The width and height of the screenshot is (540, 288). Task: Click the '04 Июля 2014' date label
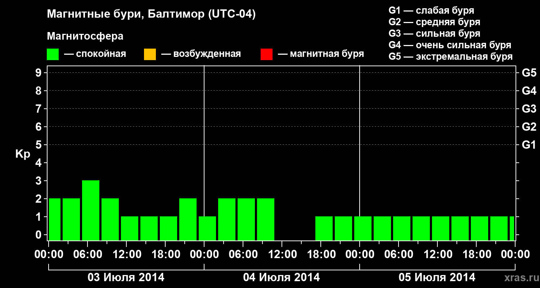tap(282, 278)
